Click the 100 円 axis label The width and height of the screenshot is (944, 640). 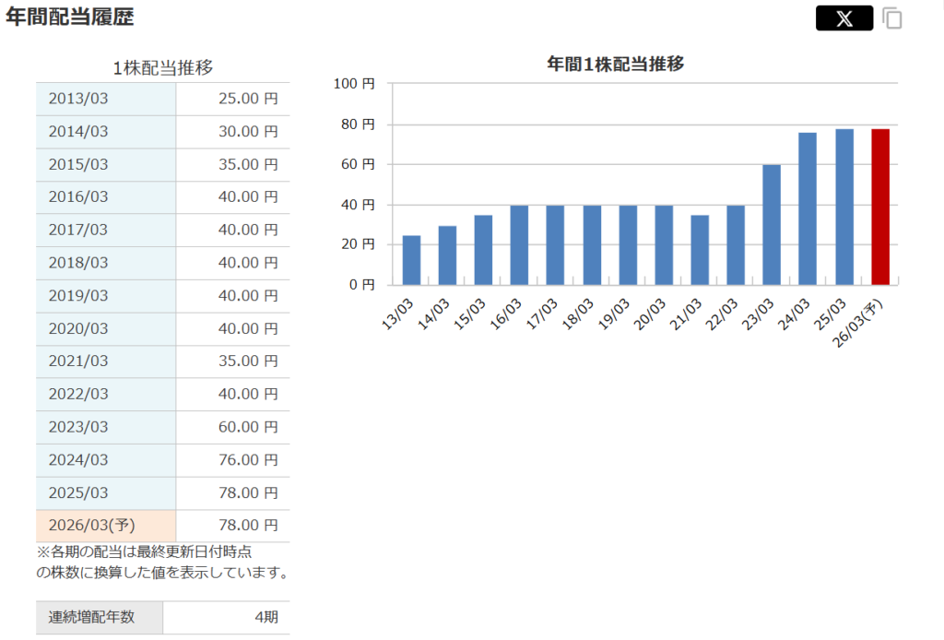click(354, 84)
